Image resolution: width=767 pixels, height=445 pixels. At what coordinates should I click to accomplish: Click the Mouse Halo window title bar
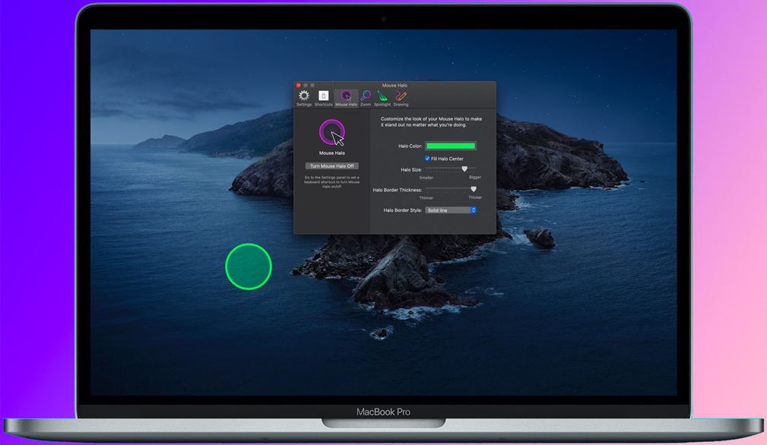pyautogui.click(x=395, y=85)
